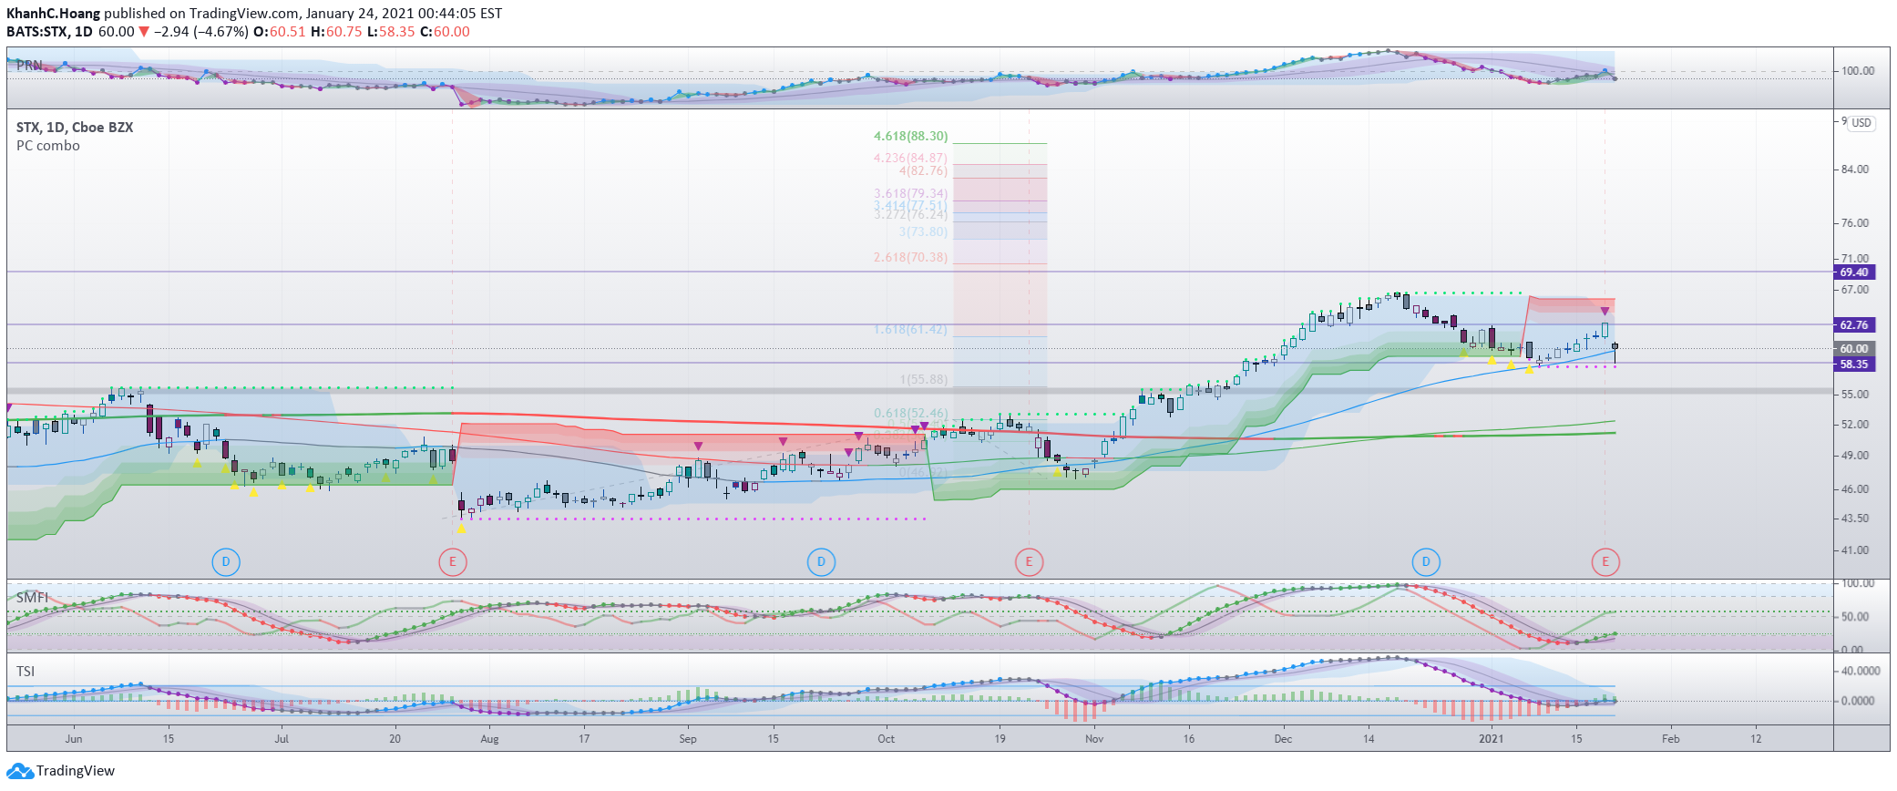Click the 2021 label on the time axis
This screenshot has height=791, width=1897.
tap(1491, 739)
